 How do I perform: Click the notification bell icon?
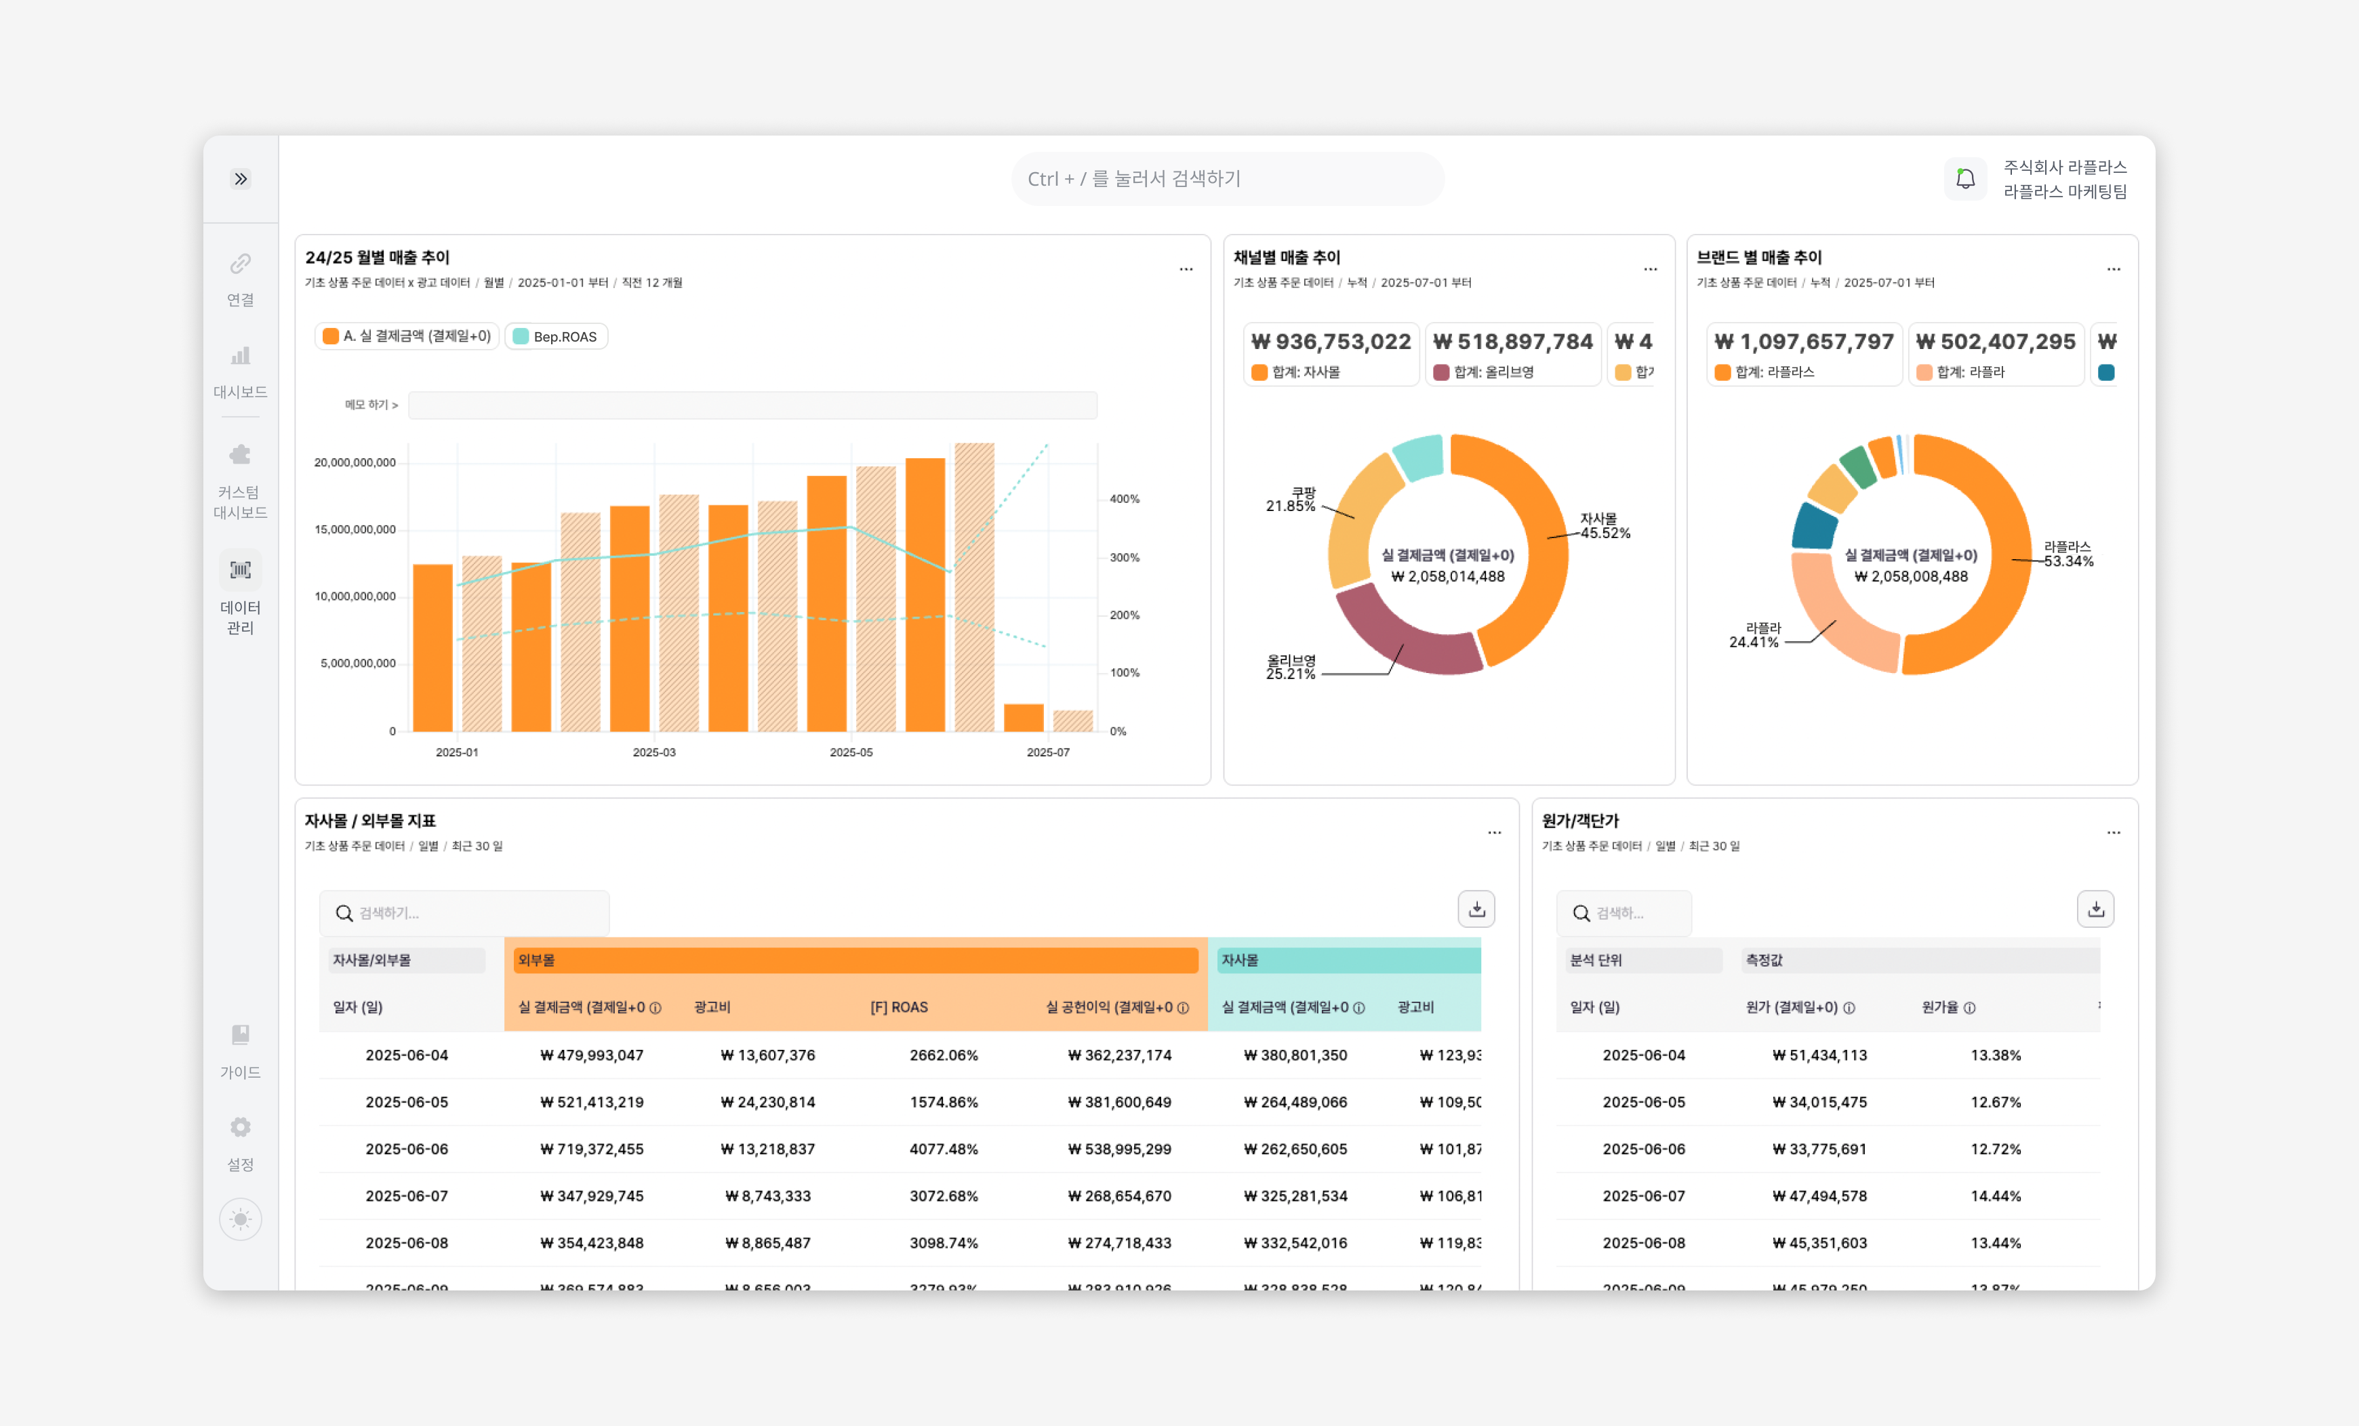point(1964,179)
